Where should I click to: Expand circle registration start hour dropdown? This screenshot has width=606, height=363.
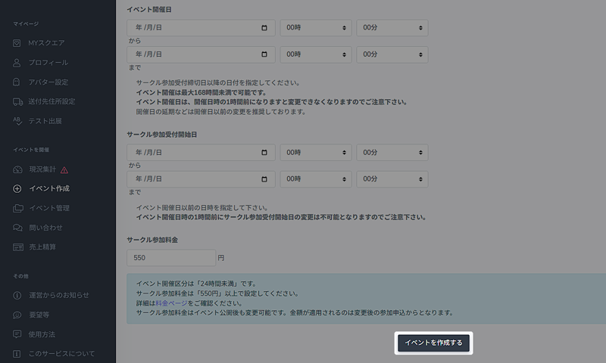click(315, 152)
